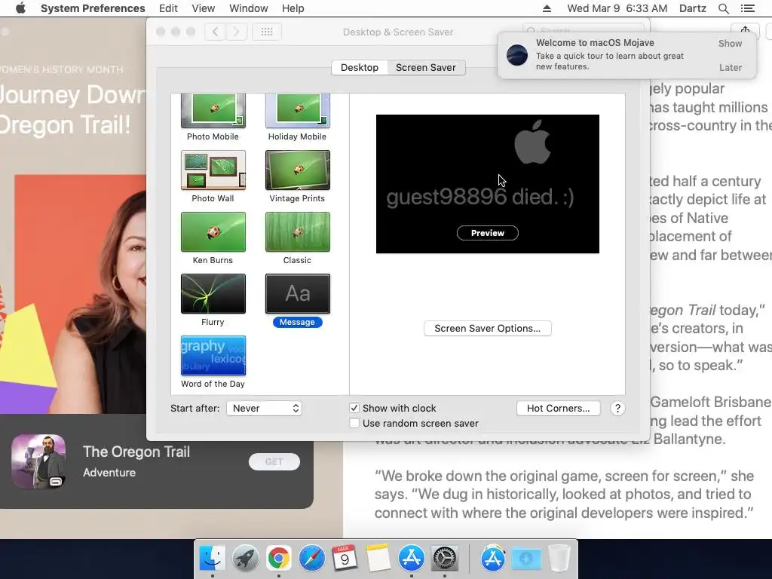The width and height of the screenshot is (772, 579).
Task: Open the Downloads folder in the Dock
Action: coord(525,558)
